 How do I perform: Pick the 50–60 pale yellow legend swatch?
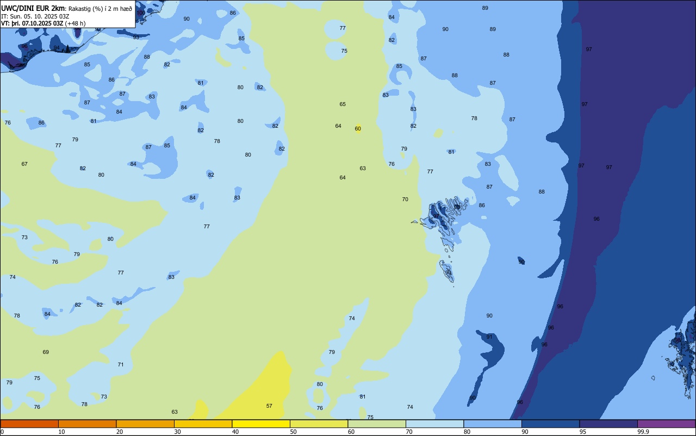319,423
